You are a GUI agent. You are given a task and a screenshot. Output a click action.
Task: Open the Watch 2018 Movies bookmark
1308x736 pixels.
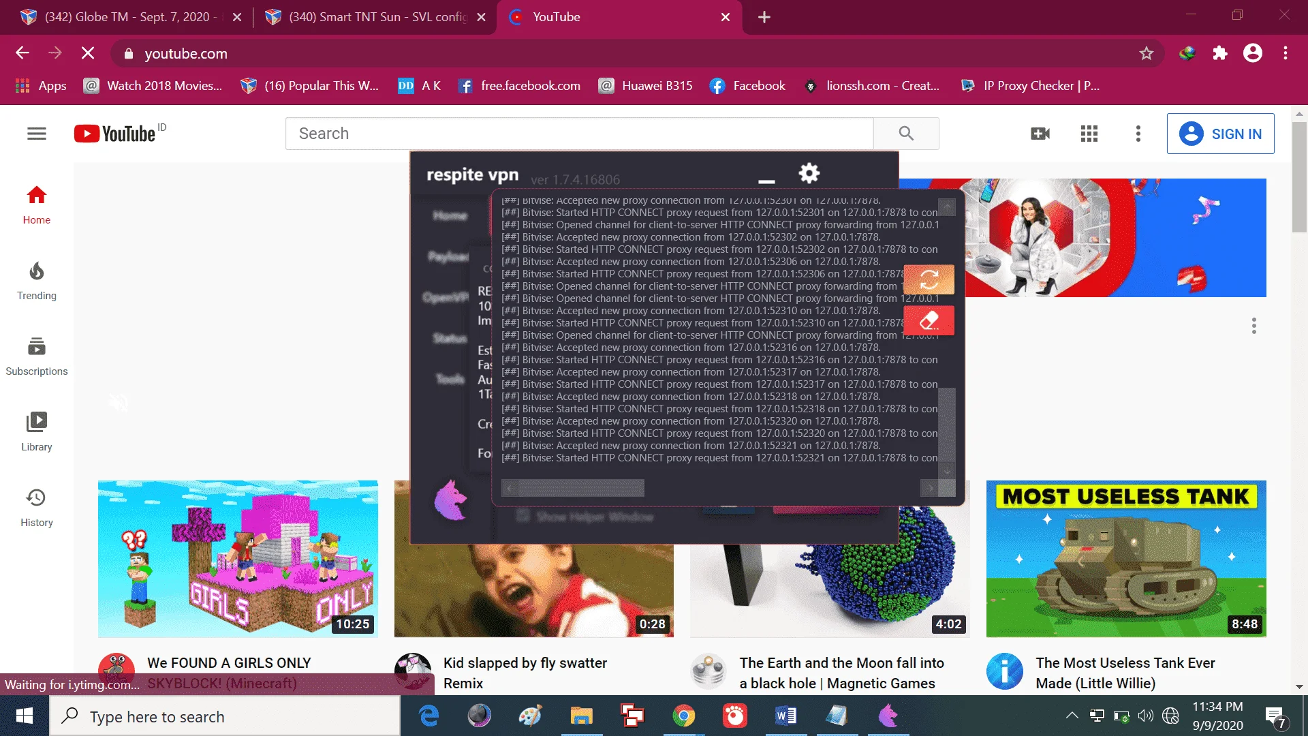click(x=153, y=86)
